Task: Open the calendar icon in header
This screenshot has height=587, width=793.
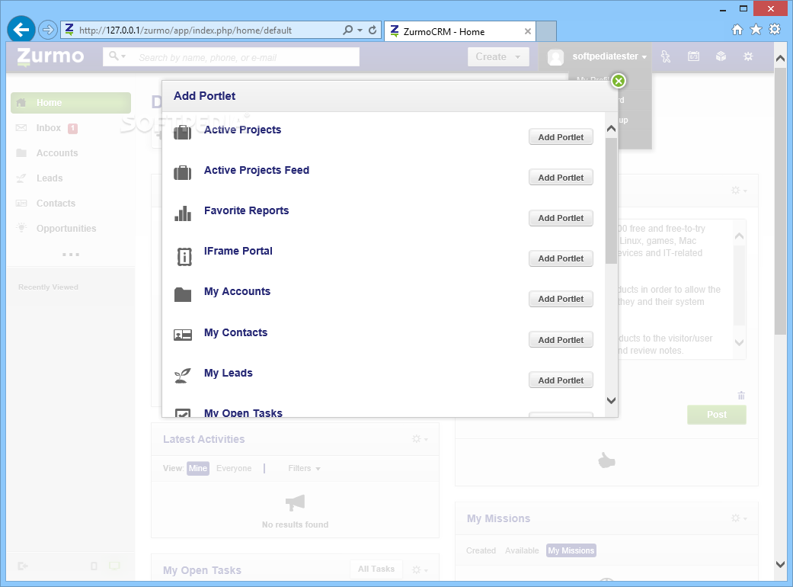Action: (x=693, y=56)
